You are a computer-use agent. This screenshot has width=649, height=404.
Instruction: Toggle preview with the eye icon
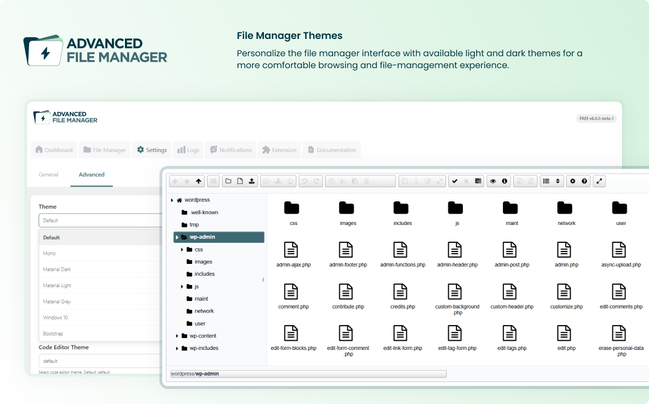tap(493, 181)
